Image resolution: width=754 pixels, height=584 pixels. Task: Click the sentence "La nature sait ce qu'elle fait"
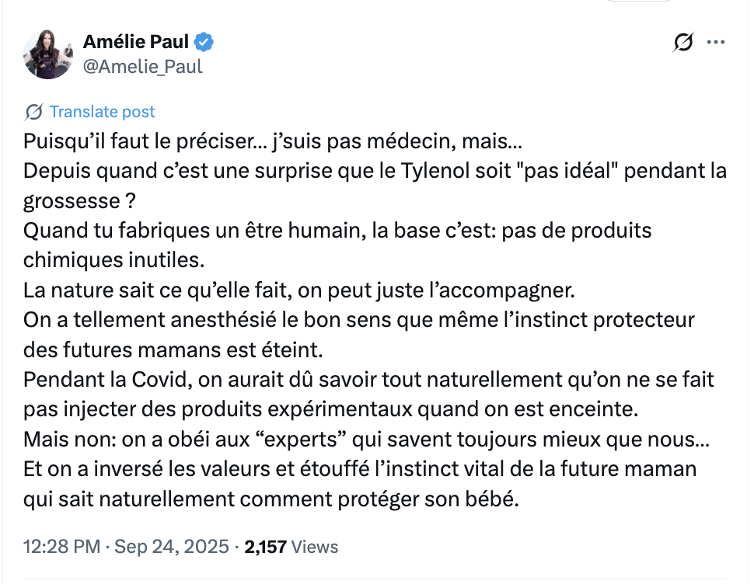[x=158, y=290]
